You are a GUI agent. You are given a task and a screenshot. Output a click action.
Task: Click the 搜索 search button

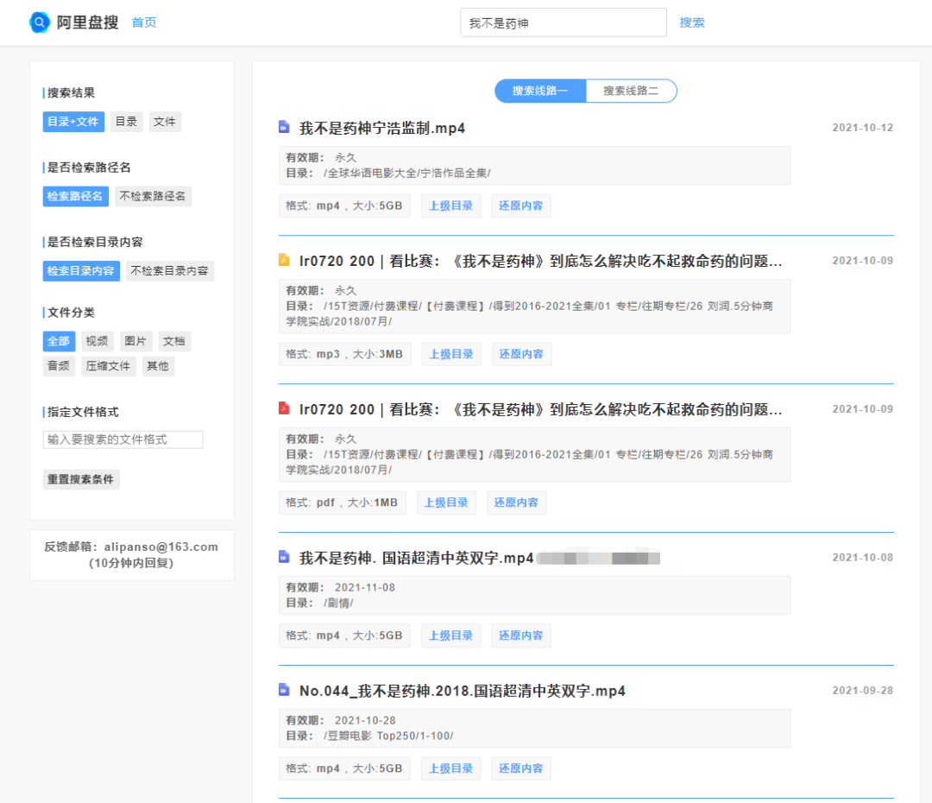[x=692, y=22]
